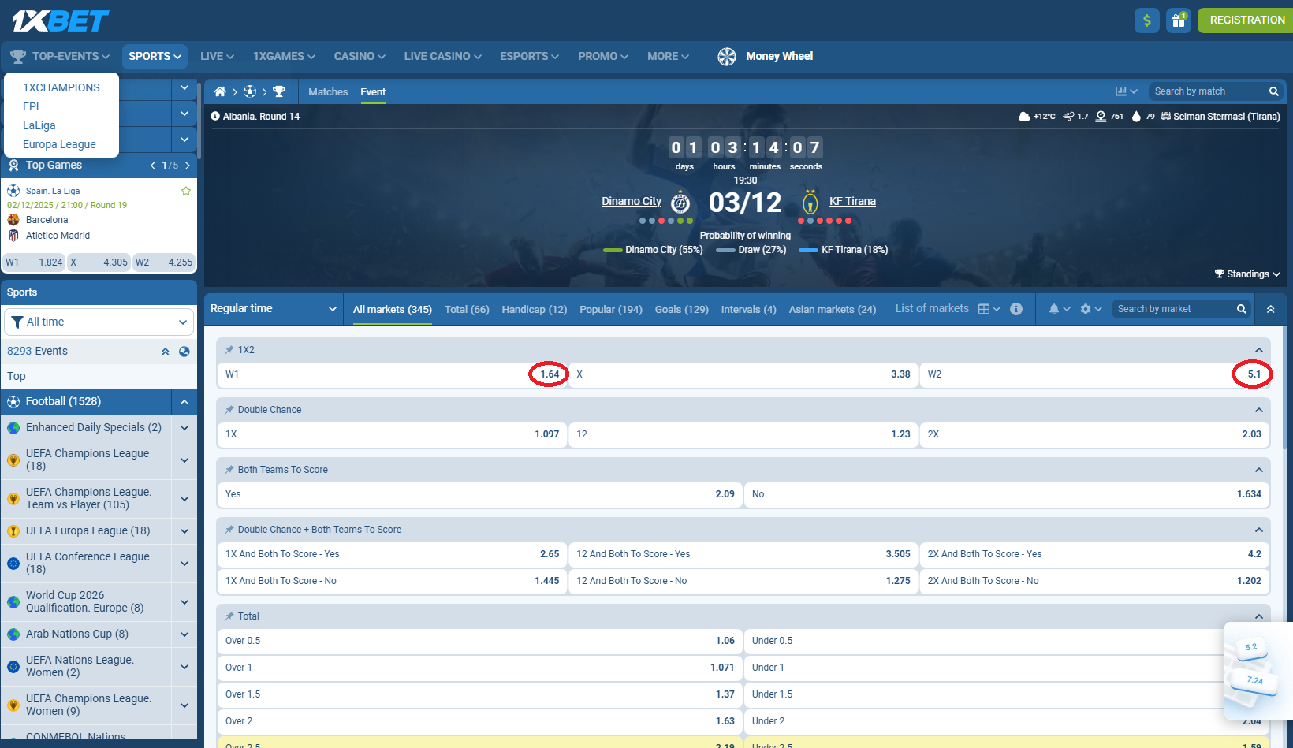Select W1 odds 1.64
The image size is (1293, 748).
point(549,374)
